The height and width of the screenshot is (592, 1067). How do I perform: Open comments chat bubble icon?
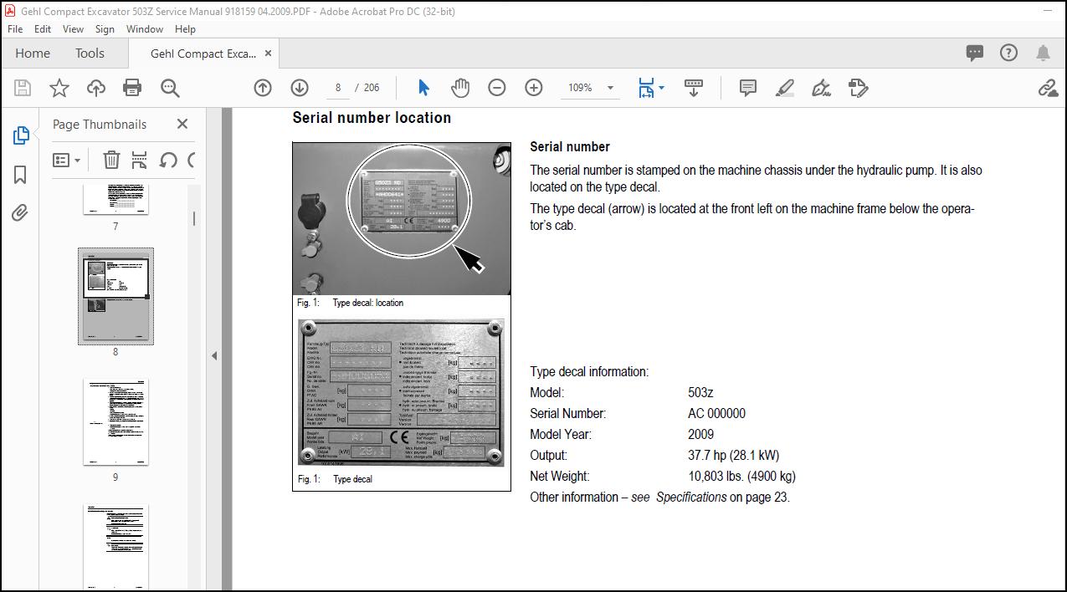[975, 53]
